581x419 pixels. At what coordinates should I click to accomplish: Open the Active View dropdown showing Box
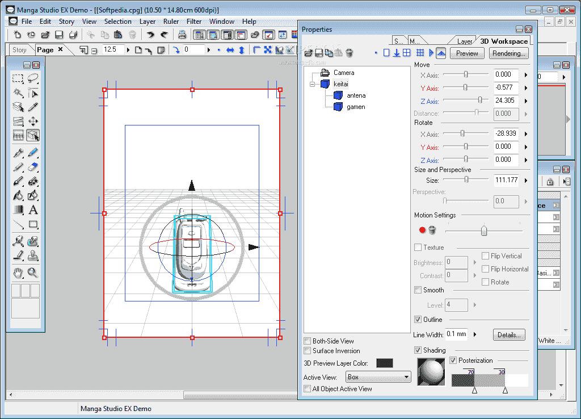coord(378,377)
